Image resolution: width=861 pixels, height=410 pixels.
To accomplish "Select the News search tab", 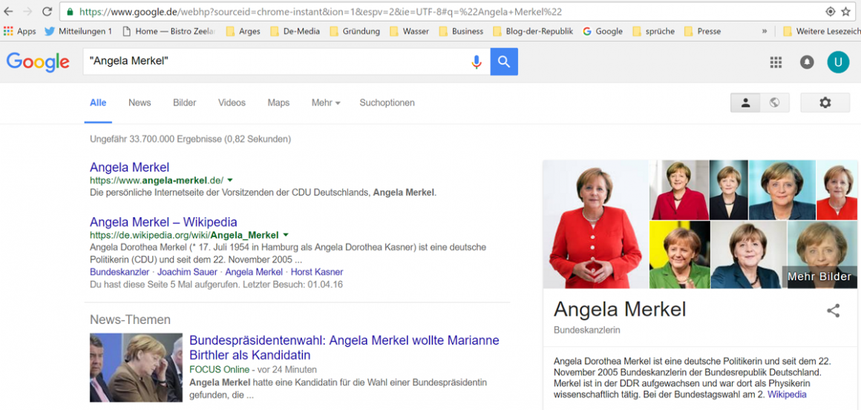I will click(140, 103).
